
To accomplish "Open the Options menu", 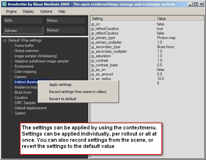I will tap(46, 12).
